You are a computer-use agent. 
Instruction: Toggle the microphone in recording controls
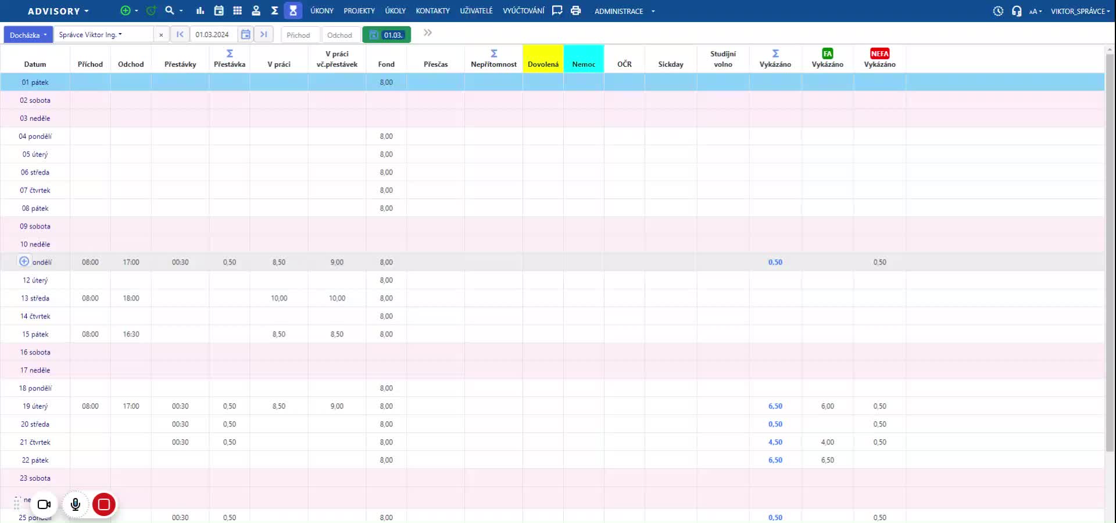[x=76, y=504]
